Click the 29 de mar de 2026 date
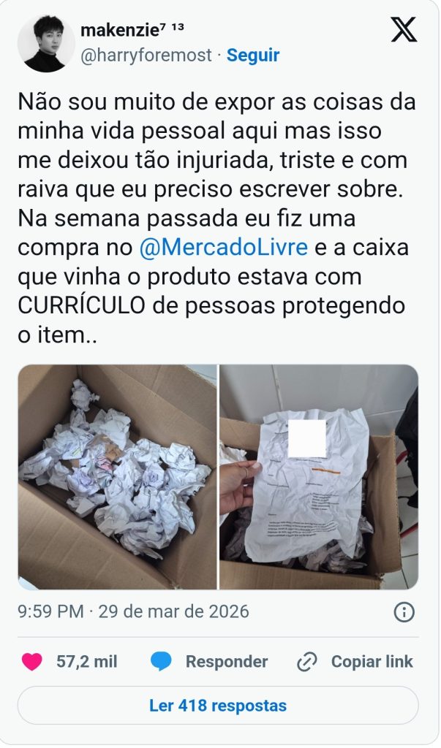 point(174,611)
